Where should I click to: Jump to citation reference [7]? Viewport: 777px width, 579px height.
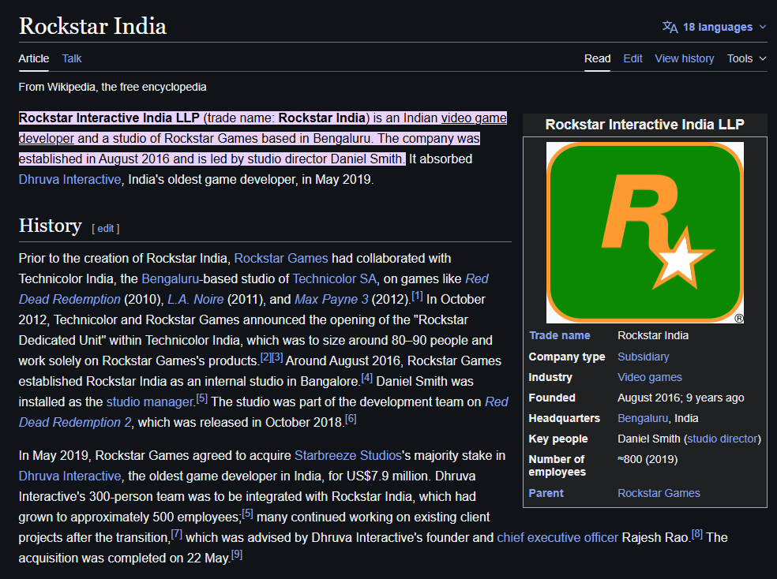pyautogui.click(x=177, y=534)
